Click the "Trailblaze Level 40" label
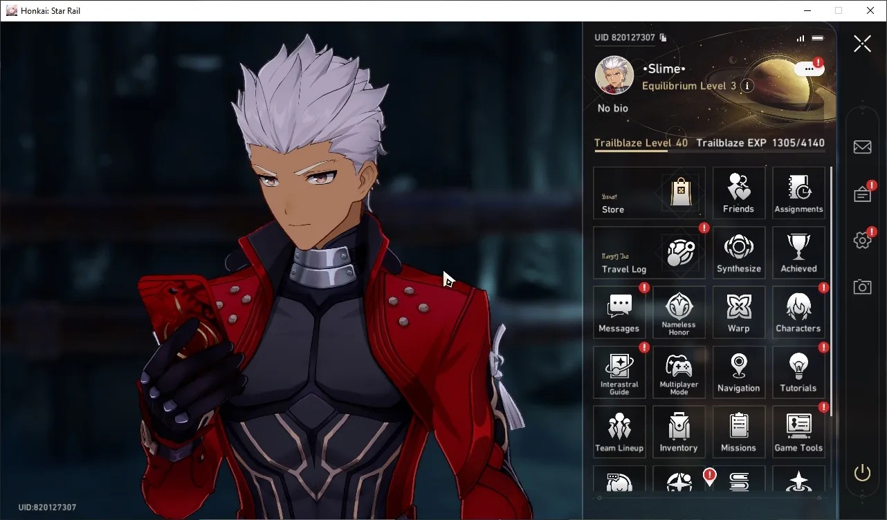Screen dimensions: 887x520 (641, 143)
